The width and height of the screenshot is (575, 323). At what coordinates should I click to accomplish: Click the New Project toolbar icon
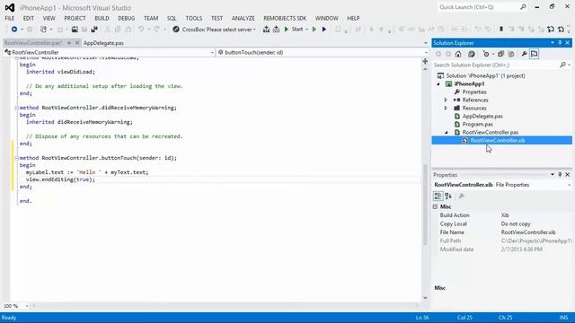pos(43,30)
